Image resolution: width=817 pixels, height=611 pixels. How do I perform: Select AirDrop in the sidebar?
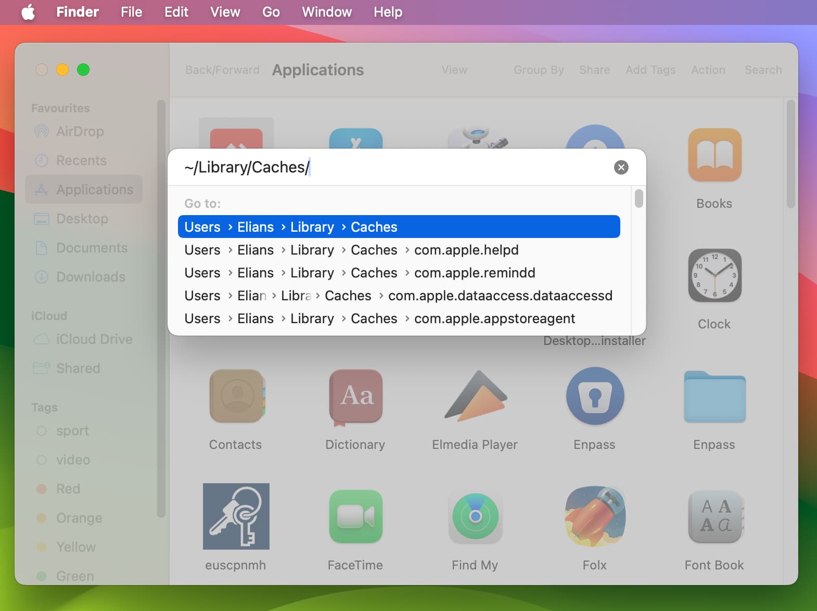[x=84, y=131]
